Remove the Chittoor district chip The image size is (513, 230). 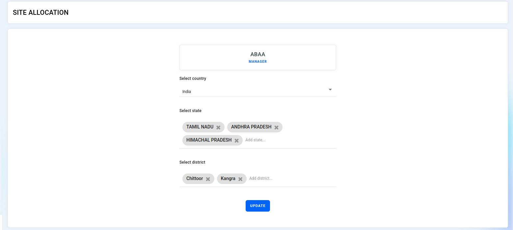click(x=208, y=179)
